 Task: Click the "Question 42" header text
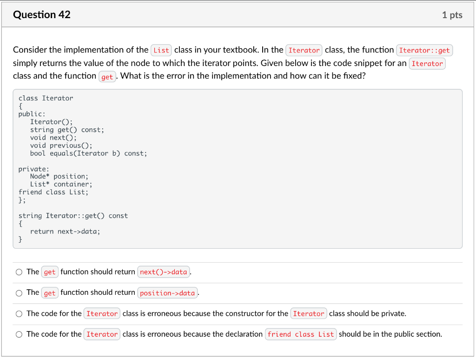42,14
